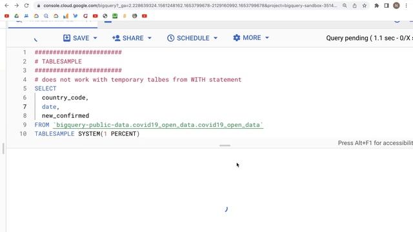Open the pale yellow bookmark icon

tap(125, 16)
